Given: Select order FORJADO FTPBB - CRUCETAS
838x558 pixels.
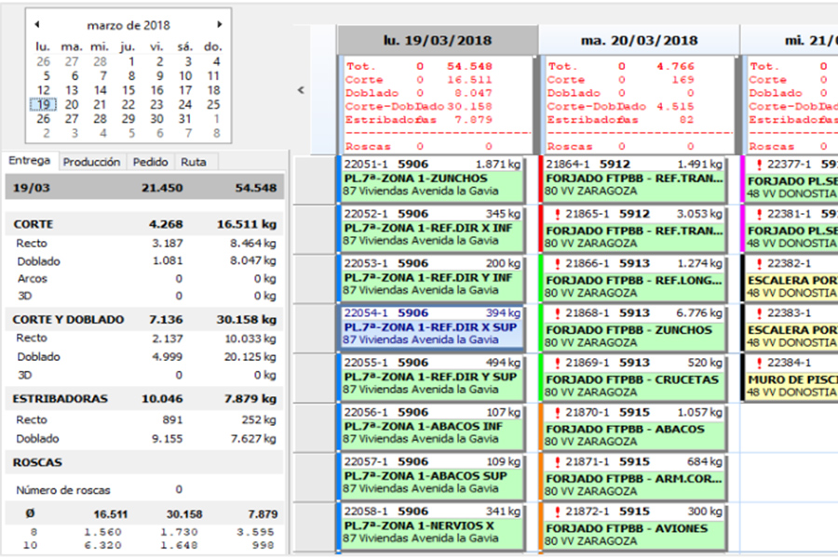Looking at the screenshot, I should click(x=634, y=377).
